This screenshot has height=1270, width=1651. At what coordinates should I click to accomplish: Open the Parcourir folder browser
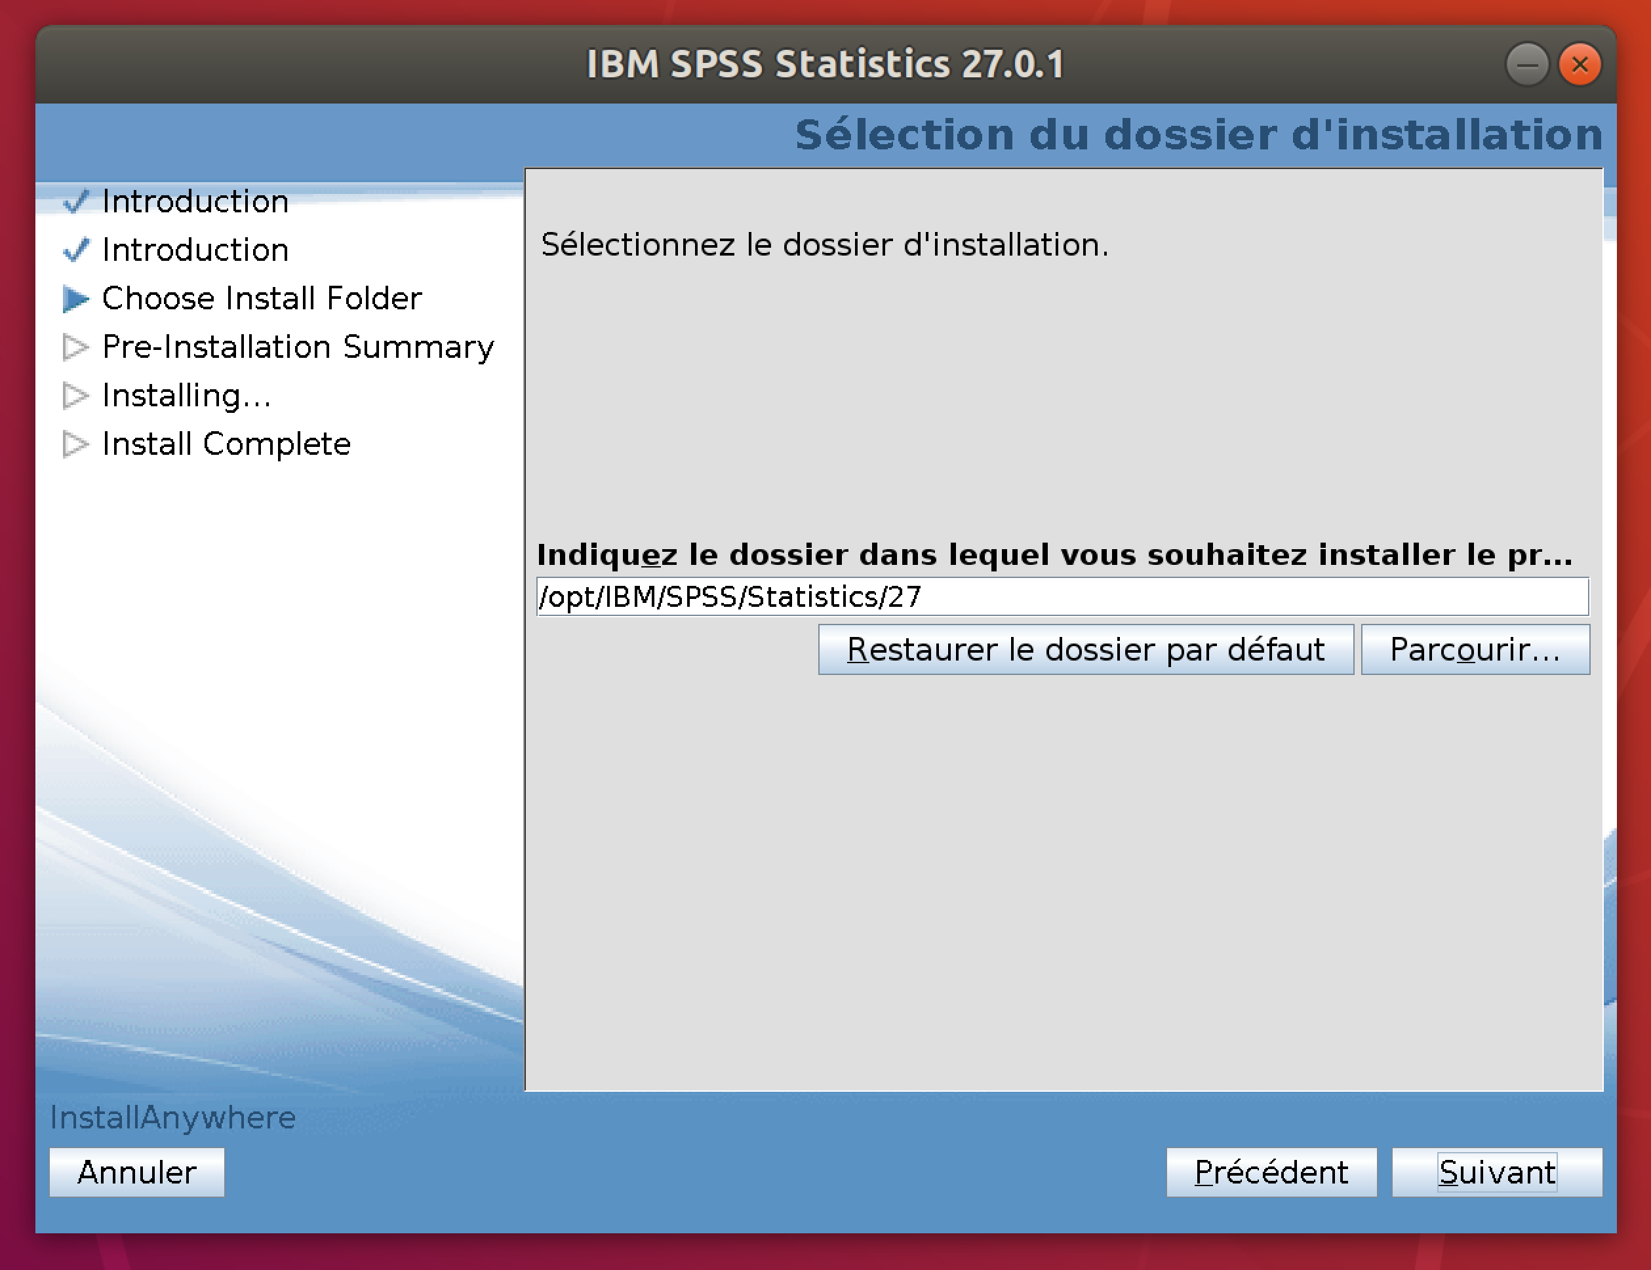1475,649
